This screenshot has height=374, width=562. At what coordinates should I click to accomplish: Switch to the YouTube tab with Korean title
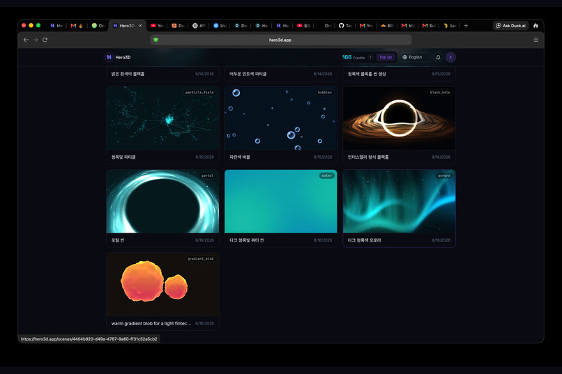[303, 25]
